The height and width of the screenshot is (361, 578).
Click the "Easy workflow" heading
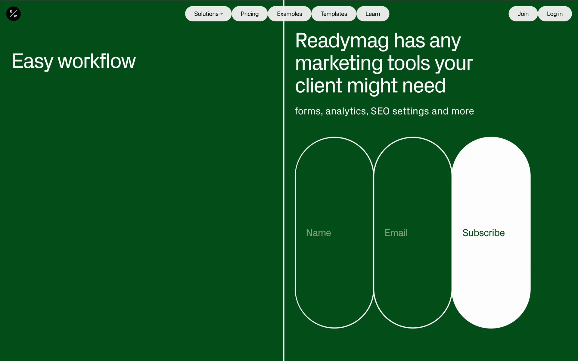tap(74, 61)
